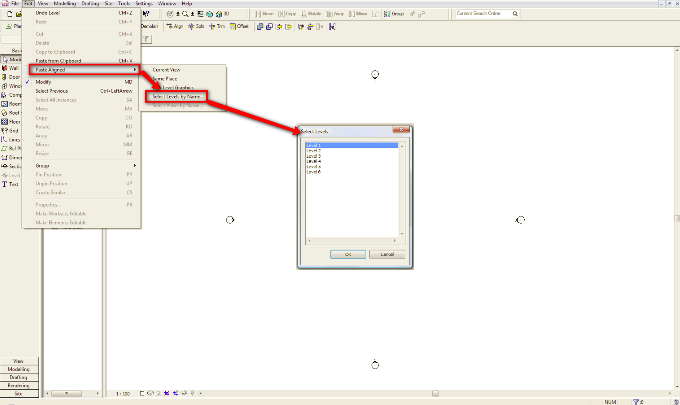Toggle the crop region icon in view bar
This screenshot has height=405, width=680.
pyautogui.click(x=175, y=393)
